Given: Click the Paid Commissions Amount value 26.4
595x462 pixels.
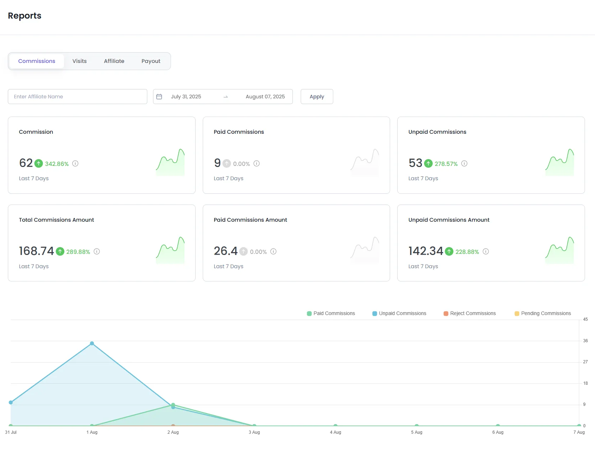Looking at the screenshot, I should [x=226, y=251].
